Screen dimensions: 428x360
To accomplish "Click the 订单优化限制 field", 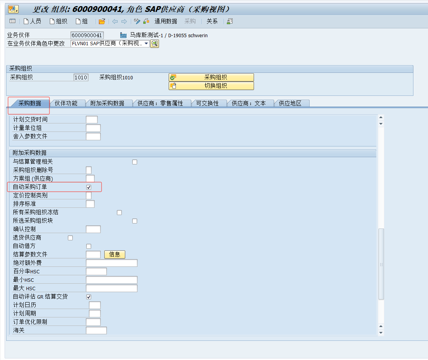I will point(93,322).
